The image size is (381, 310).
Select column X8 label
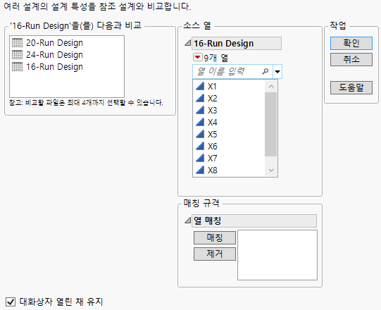coord(212,170)
